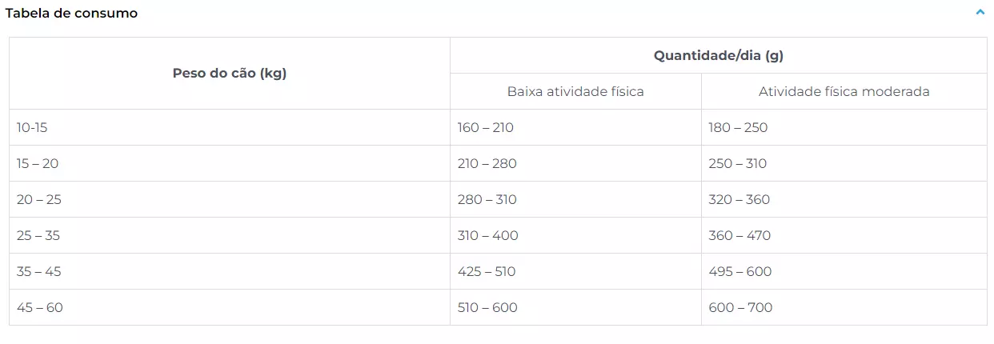The image size is (994, 344).
Task: Select the Atividade física moderada subheader
Action: click(844, 92)
